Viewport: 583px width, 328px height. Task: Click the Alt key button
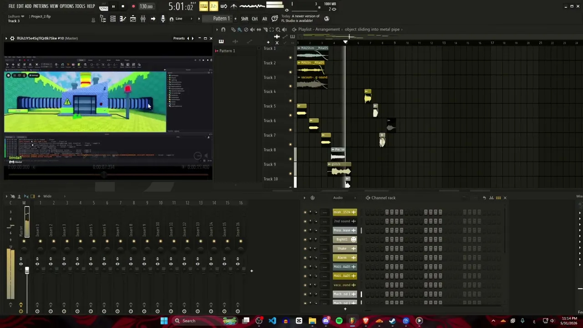pos(265,19)
